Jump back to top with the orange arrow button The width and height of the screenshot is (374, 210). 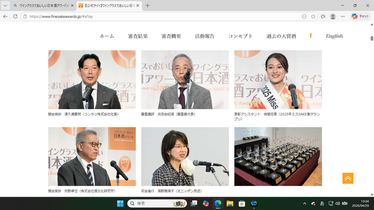coord(348,178)
